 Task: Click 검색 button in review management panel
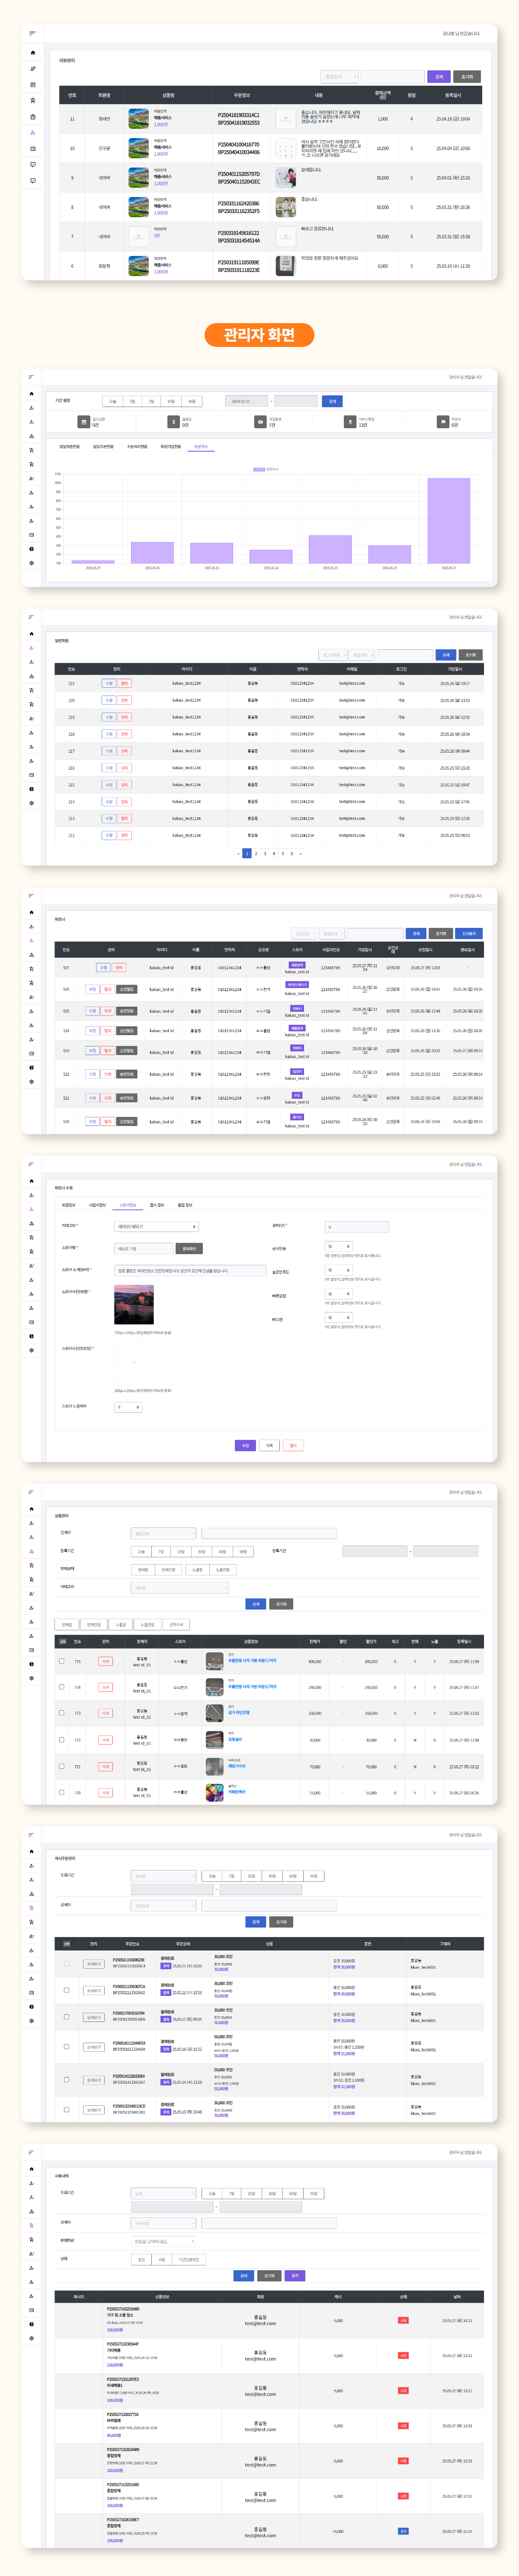coord(438,76)
